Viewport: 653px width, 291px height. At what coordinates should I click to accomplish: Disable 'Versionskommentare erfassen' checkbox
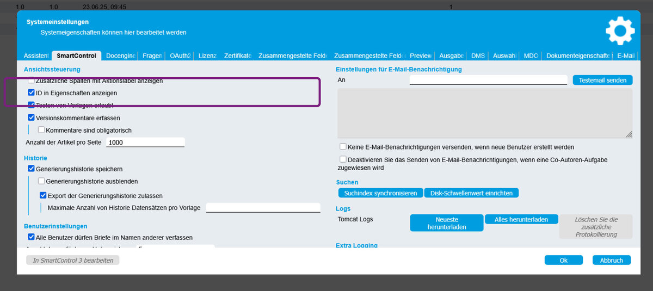(31, 117)
